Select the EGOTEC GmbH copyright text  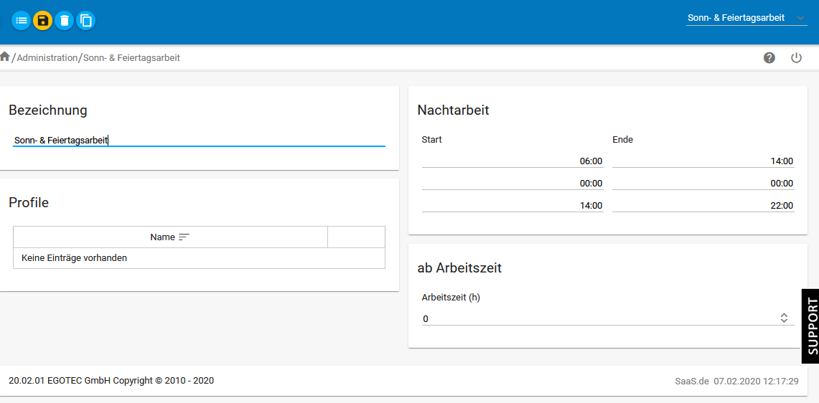111,381
